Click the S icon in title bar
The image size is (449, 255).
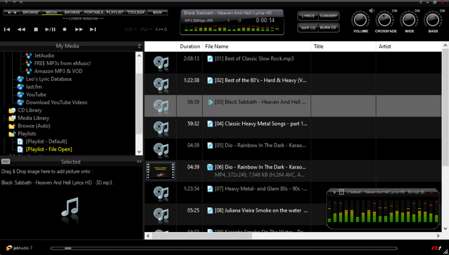(x=21, y=2)
